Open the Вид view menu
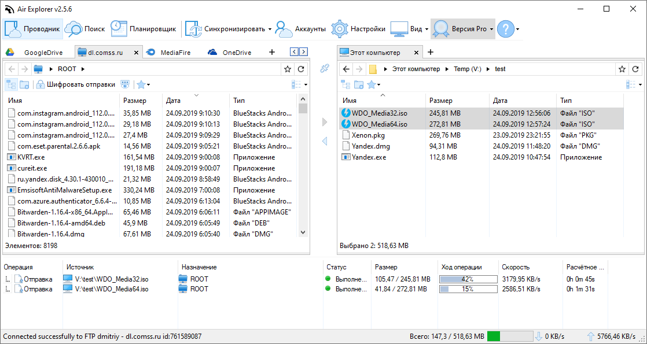 point(409,29)
